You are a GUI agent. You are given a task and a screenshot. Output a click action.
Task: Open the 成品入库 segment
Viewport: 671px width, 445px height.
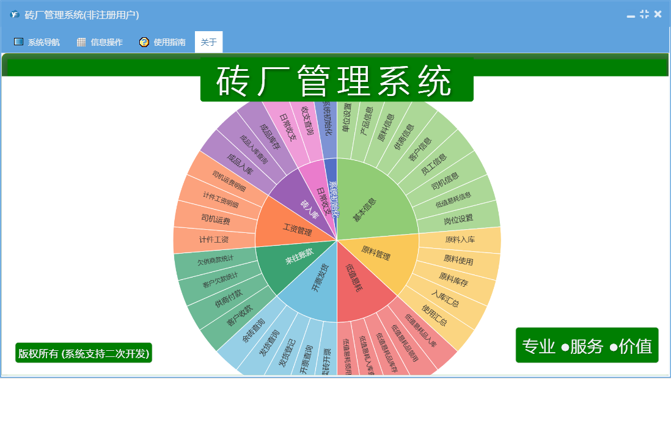(240, 165)
